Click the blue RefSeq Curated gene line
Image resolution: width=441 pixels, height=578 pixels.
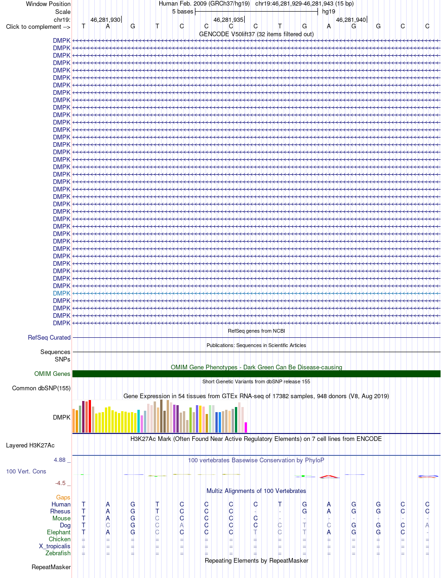pos(256,338)
